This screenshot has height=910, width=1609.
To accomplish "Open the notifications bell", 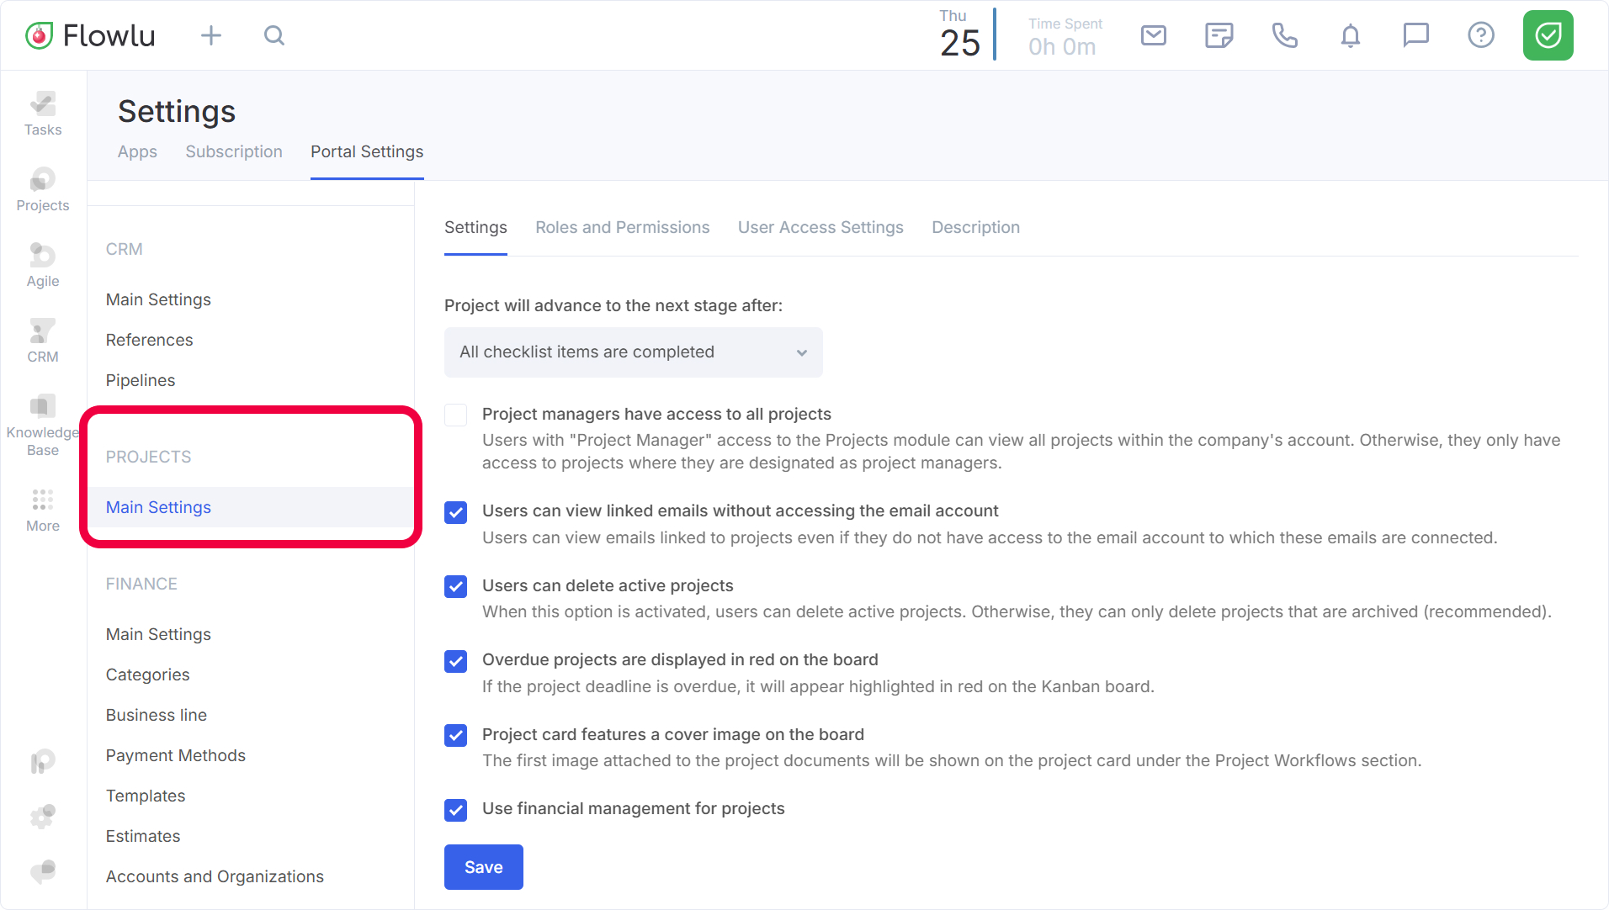I will [1350, 35].
